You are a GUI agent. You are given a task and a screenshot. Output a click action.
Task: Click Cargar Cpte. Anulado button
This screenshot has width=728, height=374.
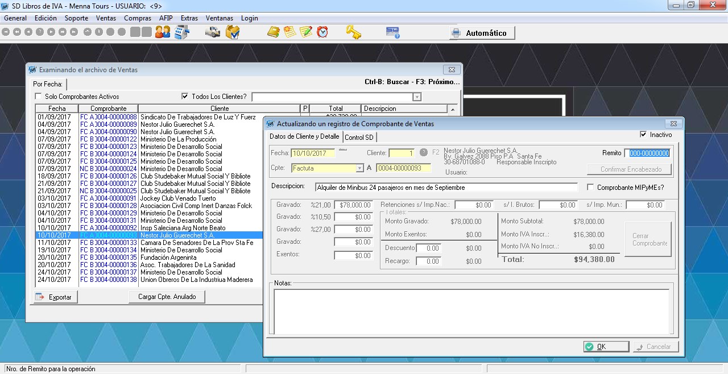[x=167, y=297]
